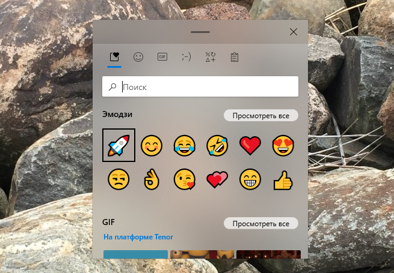394x273 pixels.
Task: Open the clipboard history tab
Action: [235, 57]
